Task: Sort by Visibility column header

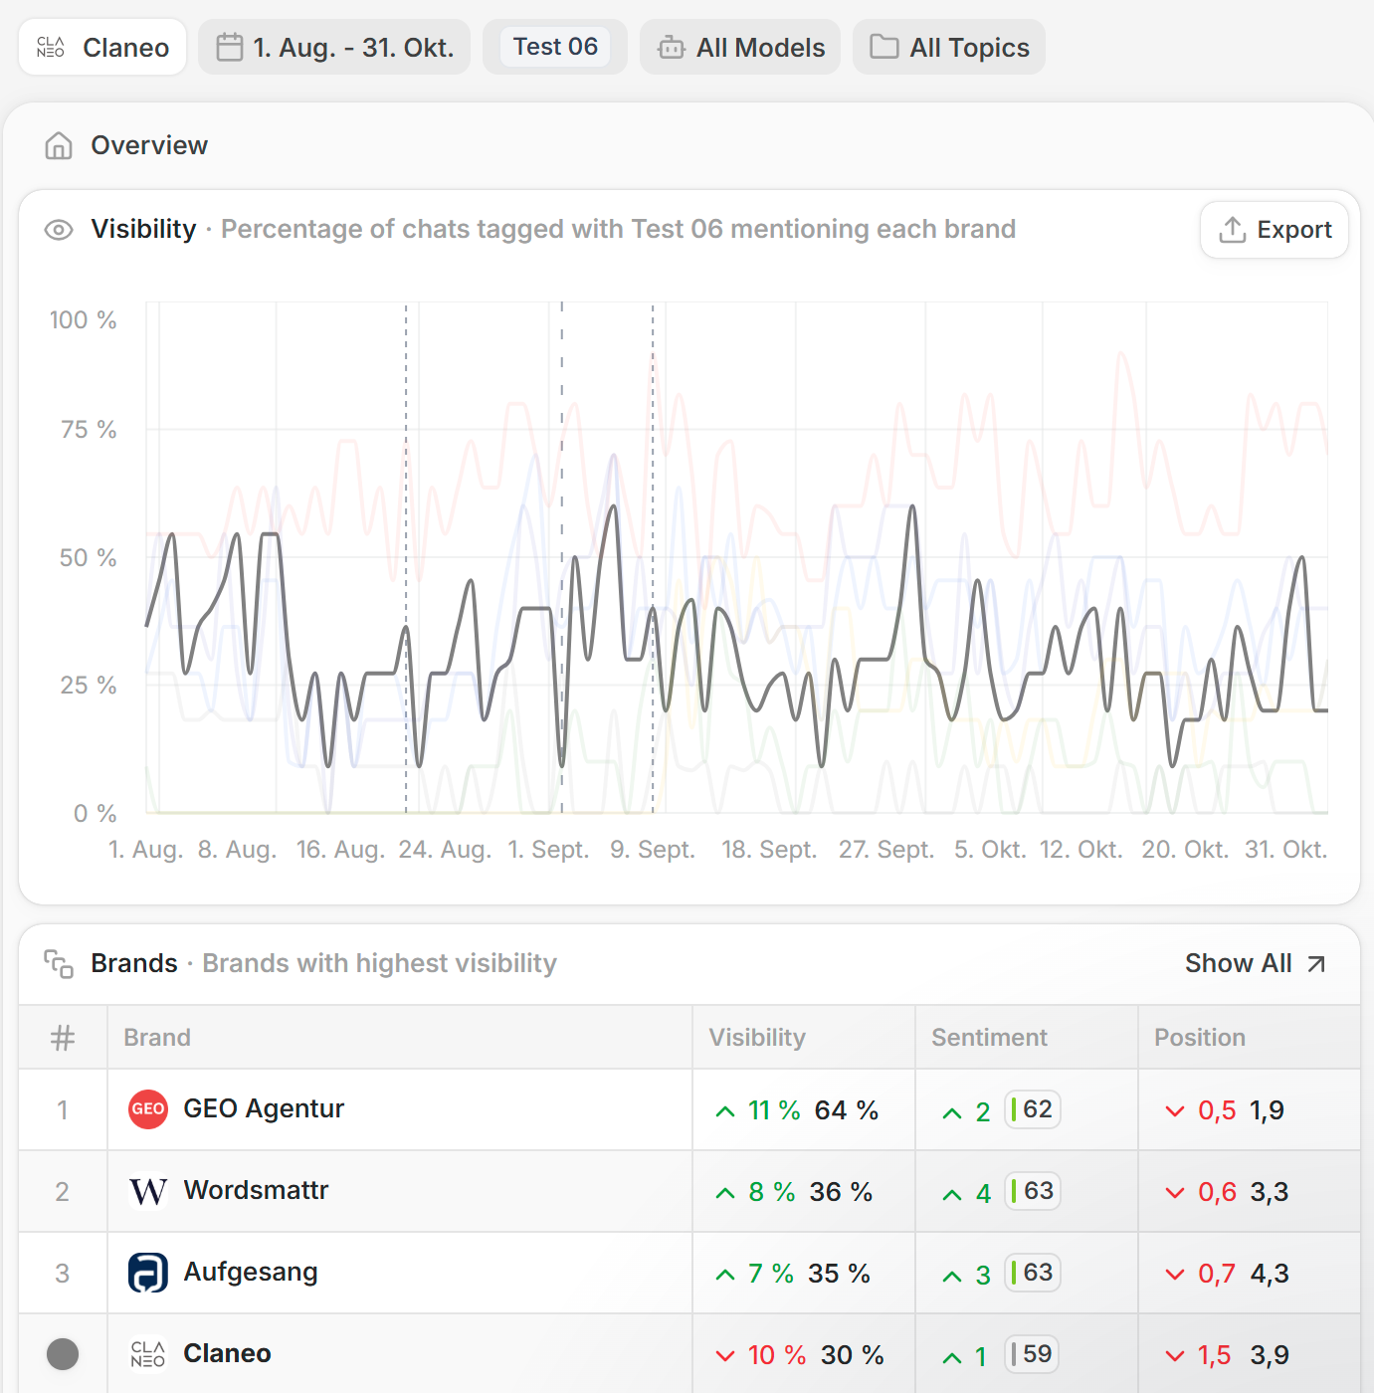Action: (757, 1038)
